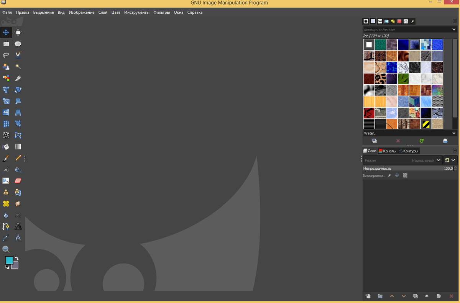The image size is (460, 303).
Task: Switch to the Brushes dock tab
Action: [366, 21]
